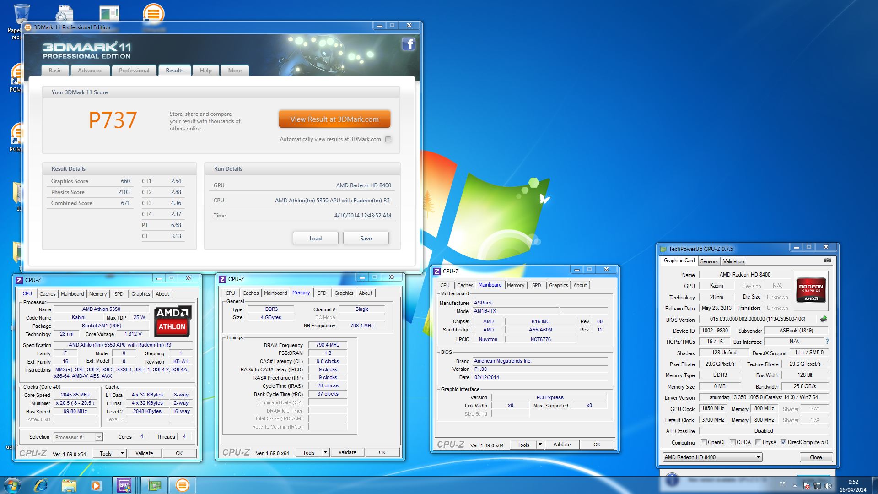Click the Core Speed value 2045.85 MHz

tap(75, 395)
